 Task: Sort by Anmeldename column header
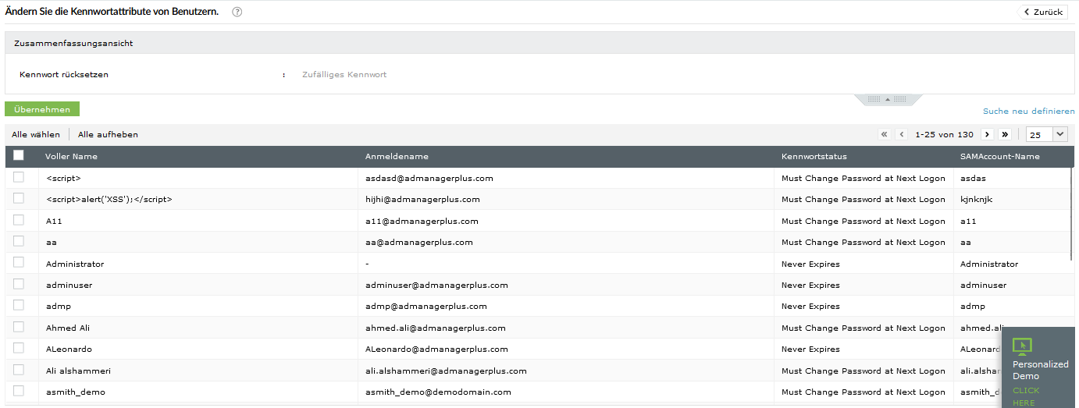tap(397, 156)
